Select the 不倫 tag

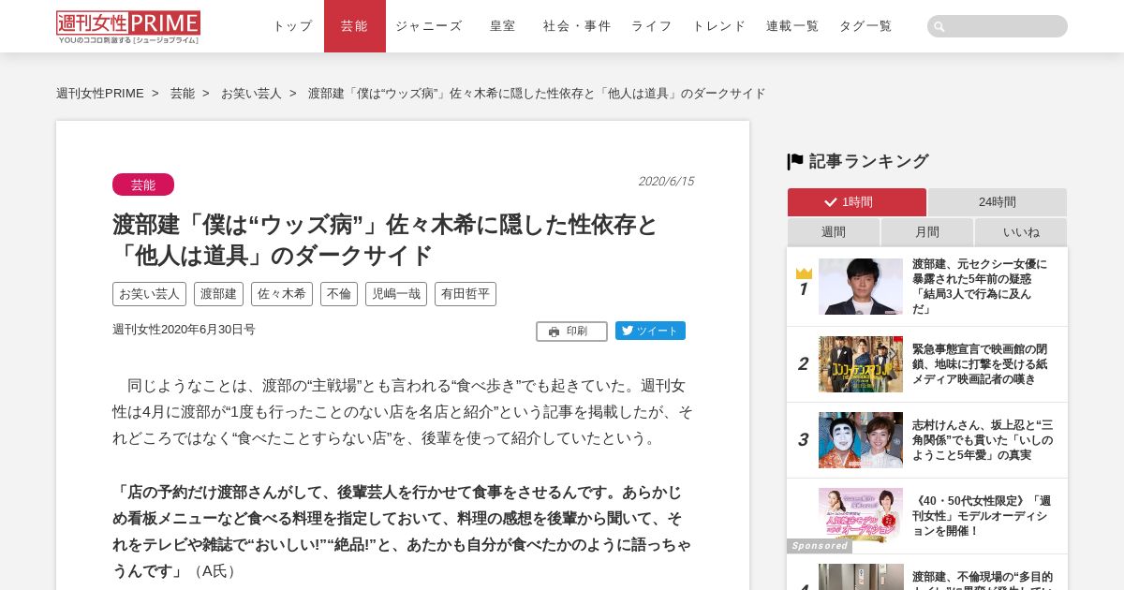pyautogui.click(x=339, y=294)
